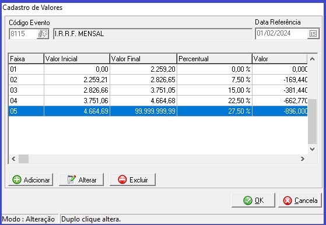This screenshot has height=225, width=326.
Task: Select row Faixa 01
Action: click(158, 69)
